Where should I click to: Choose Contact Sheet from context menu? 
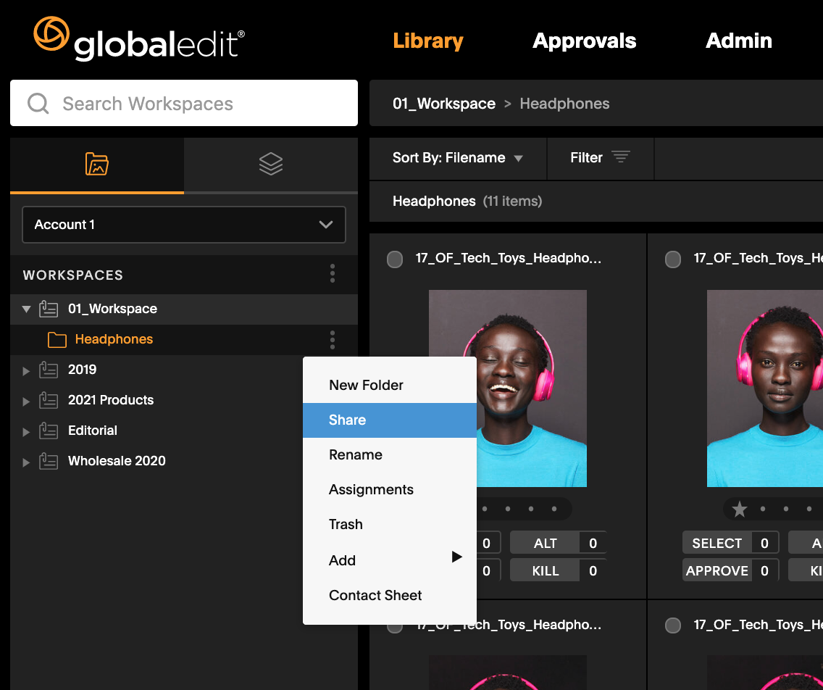tap(390, 595)
